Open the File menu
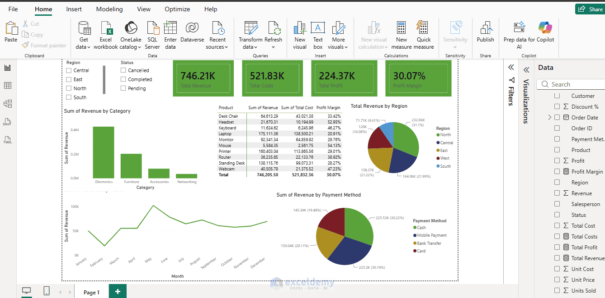Image resolution: width=605 pixels, height=298 pixels. [13, 9]
